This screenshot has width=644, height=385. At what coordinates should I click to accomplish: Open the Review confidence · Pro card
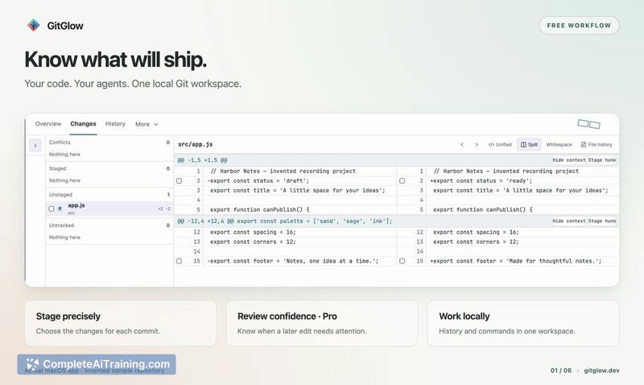point(321,323)
